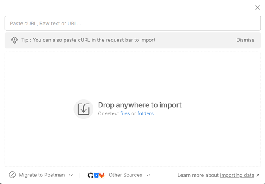Click the GitHub octocat icon

(90, 175)
